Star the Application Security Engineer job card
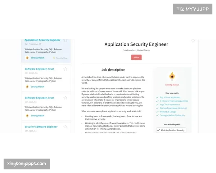Viewport: 216px width, 173px height. pos(66,40)
